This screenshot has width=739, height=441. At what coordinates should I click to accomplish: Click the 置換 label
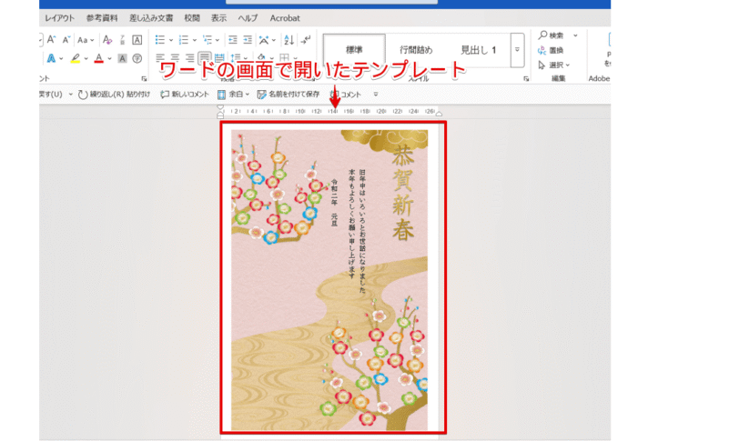click(x=557, y=50)
